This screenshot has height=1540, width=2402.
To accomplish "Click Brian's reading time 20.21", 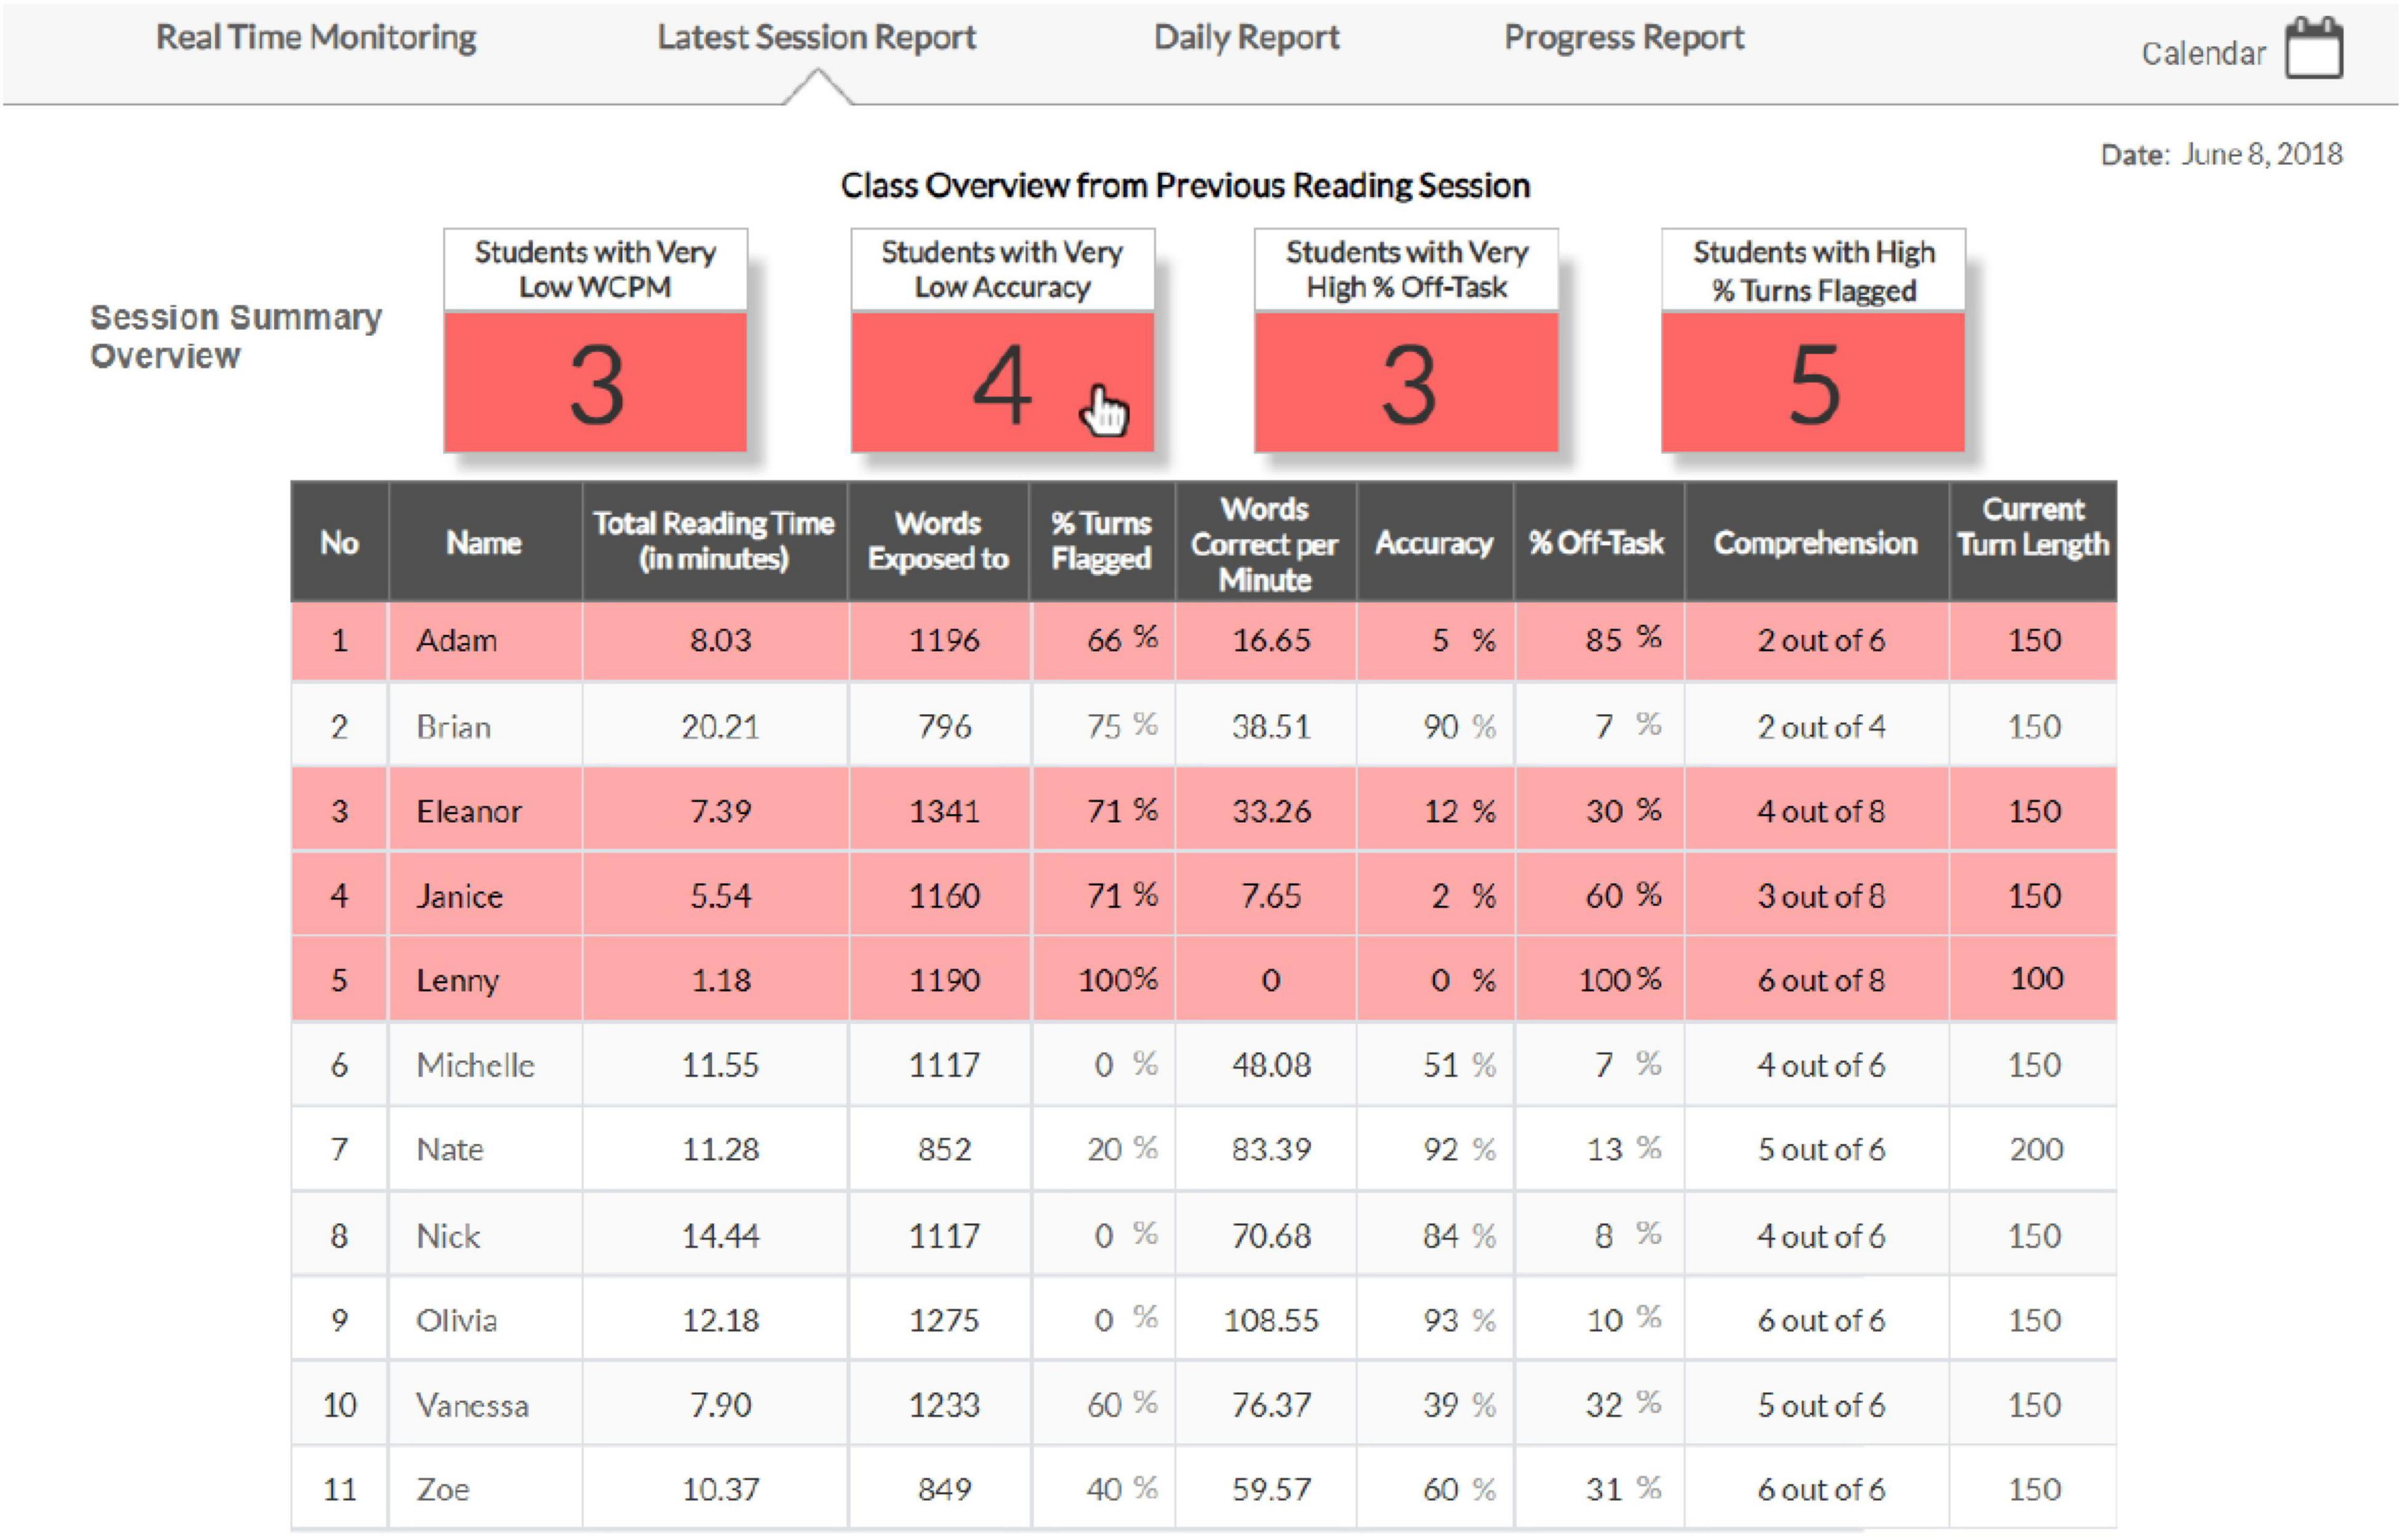I will point(720,726).
